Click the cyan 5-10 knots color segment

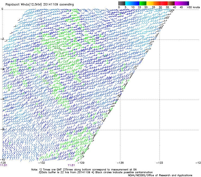click(x=129, y=3)
